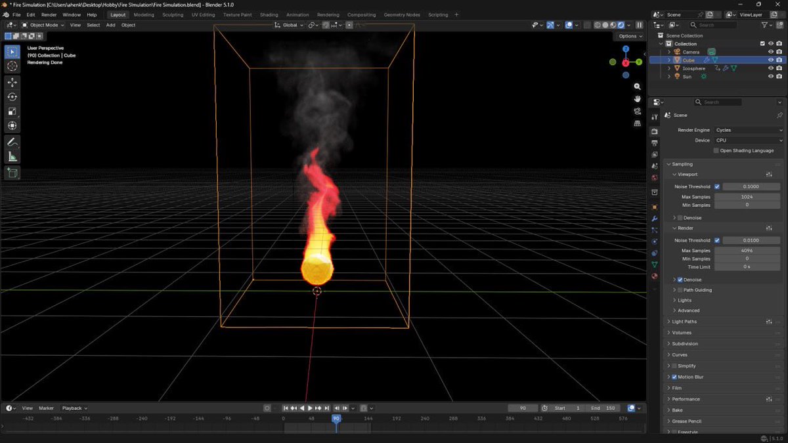This screenshot has height=443, width=788.
Task: Click the End frame field 150
Action: (x=603, y=408)
